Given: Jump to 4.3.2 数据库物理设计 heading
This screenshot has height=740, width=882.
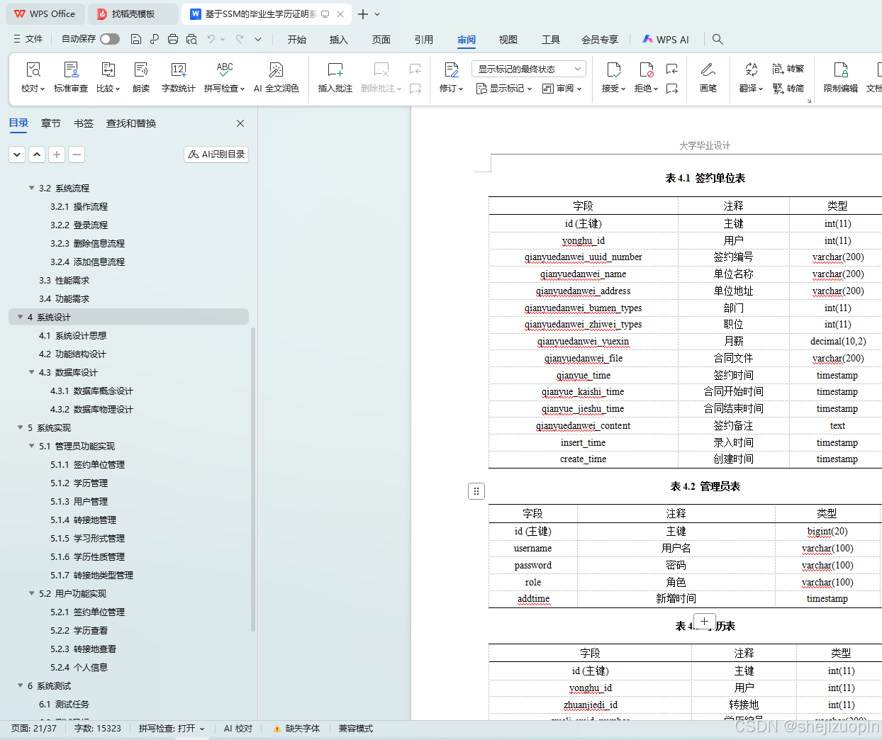Looking at the screenshot, I should pos(91,409).
